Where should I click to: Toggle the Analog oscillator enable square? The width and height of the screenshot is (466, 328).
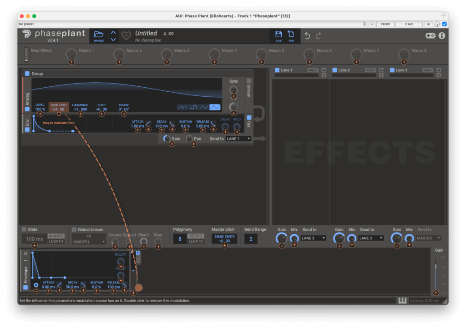coord(27,109)
